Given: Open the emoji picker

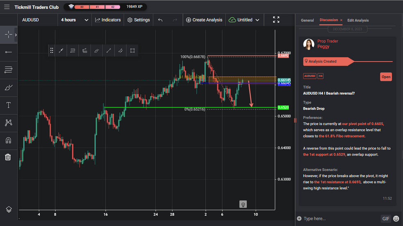Looking at the screenshot, I should pos(396,219).
